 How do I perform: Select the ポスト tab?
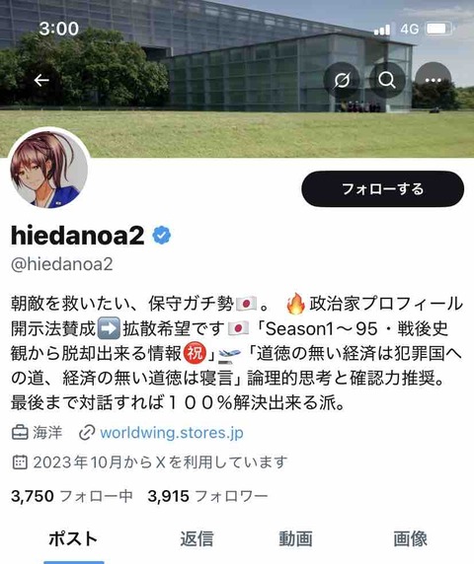pyautogui.click(x=73, y=538)
